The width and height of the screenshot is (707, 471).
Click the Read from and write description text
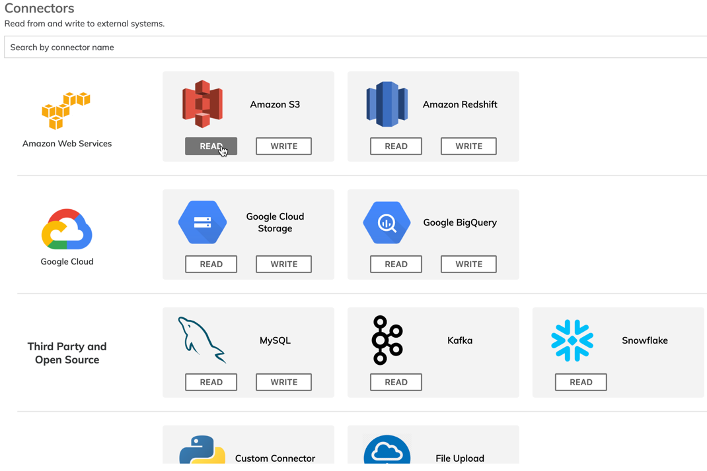pos(85,23)
